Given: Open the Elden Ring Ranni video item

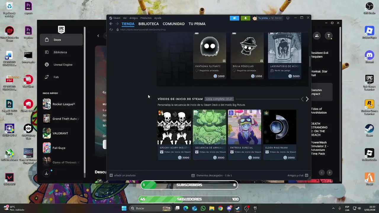Looking at the screenshot, I should click(280, 135).
